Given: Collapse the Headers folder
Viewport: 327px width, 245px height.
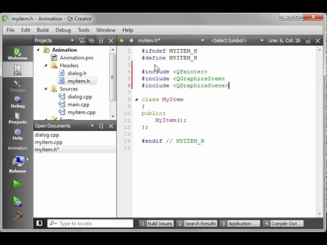Looking at the screenshot, I should [46, 65].
